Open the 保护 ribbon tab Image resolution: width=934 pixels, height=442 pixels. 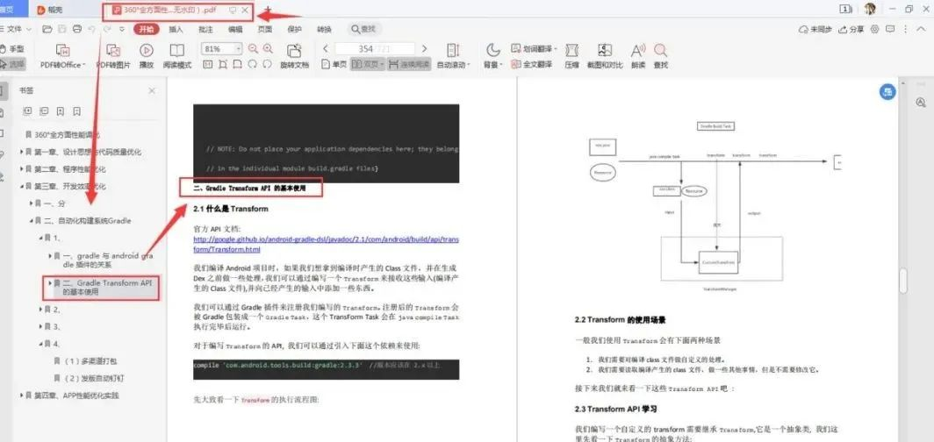pos(294,29)
